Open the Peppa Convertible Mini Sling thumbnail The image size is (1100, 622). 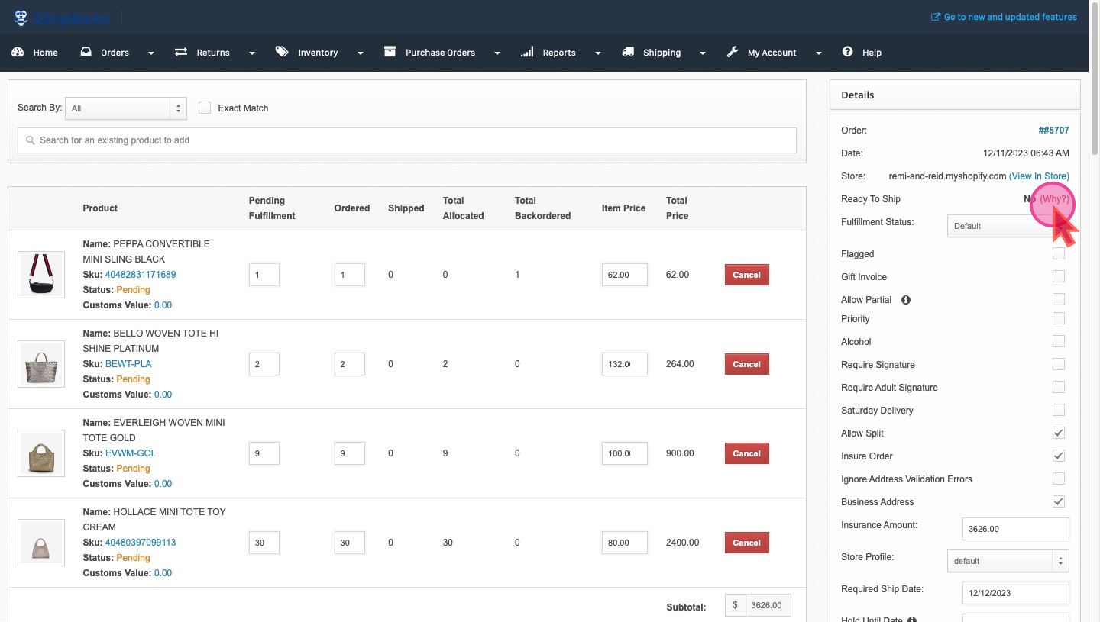click(x=41, y=275)
